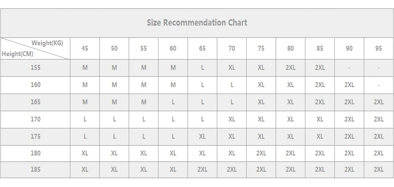
Task: Click the dash cell for 155 cm, 90 kg
Action: (349, 68)
